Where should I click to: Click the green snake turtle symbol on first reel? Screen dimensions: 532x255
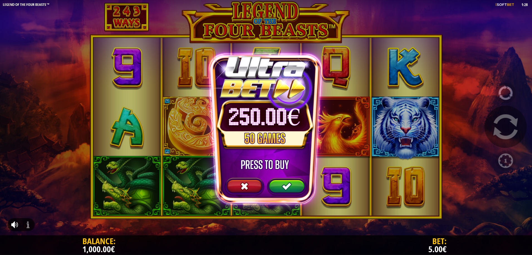tap(127, 186)
